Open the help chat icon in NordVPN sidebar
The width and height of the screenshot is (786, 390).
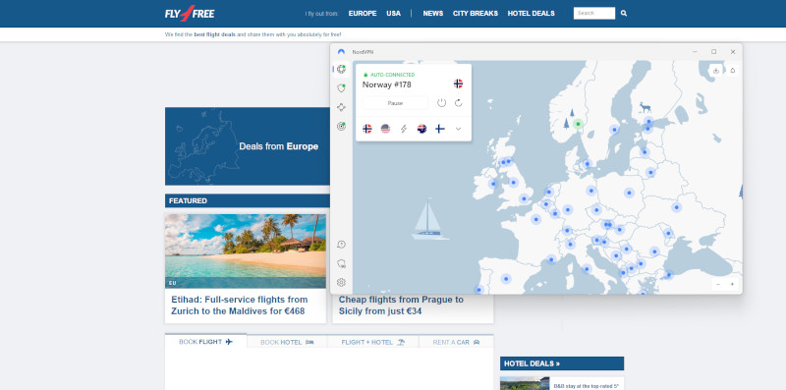(341, 245)
